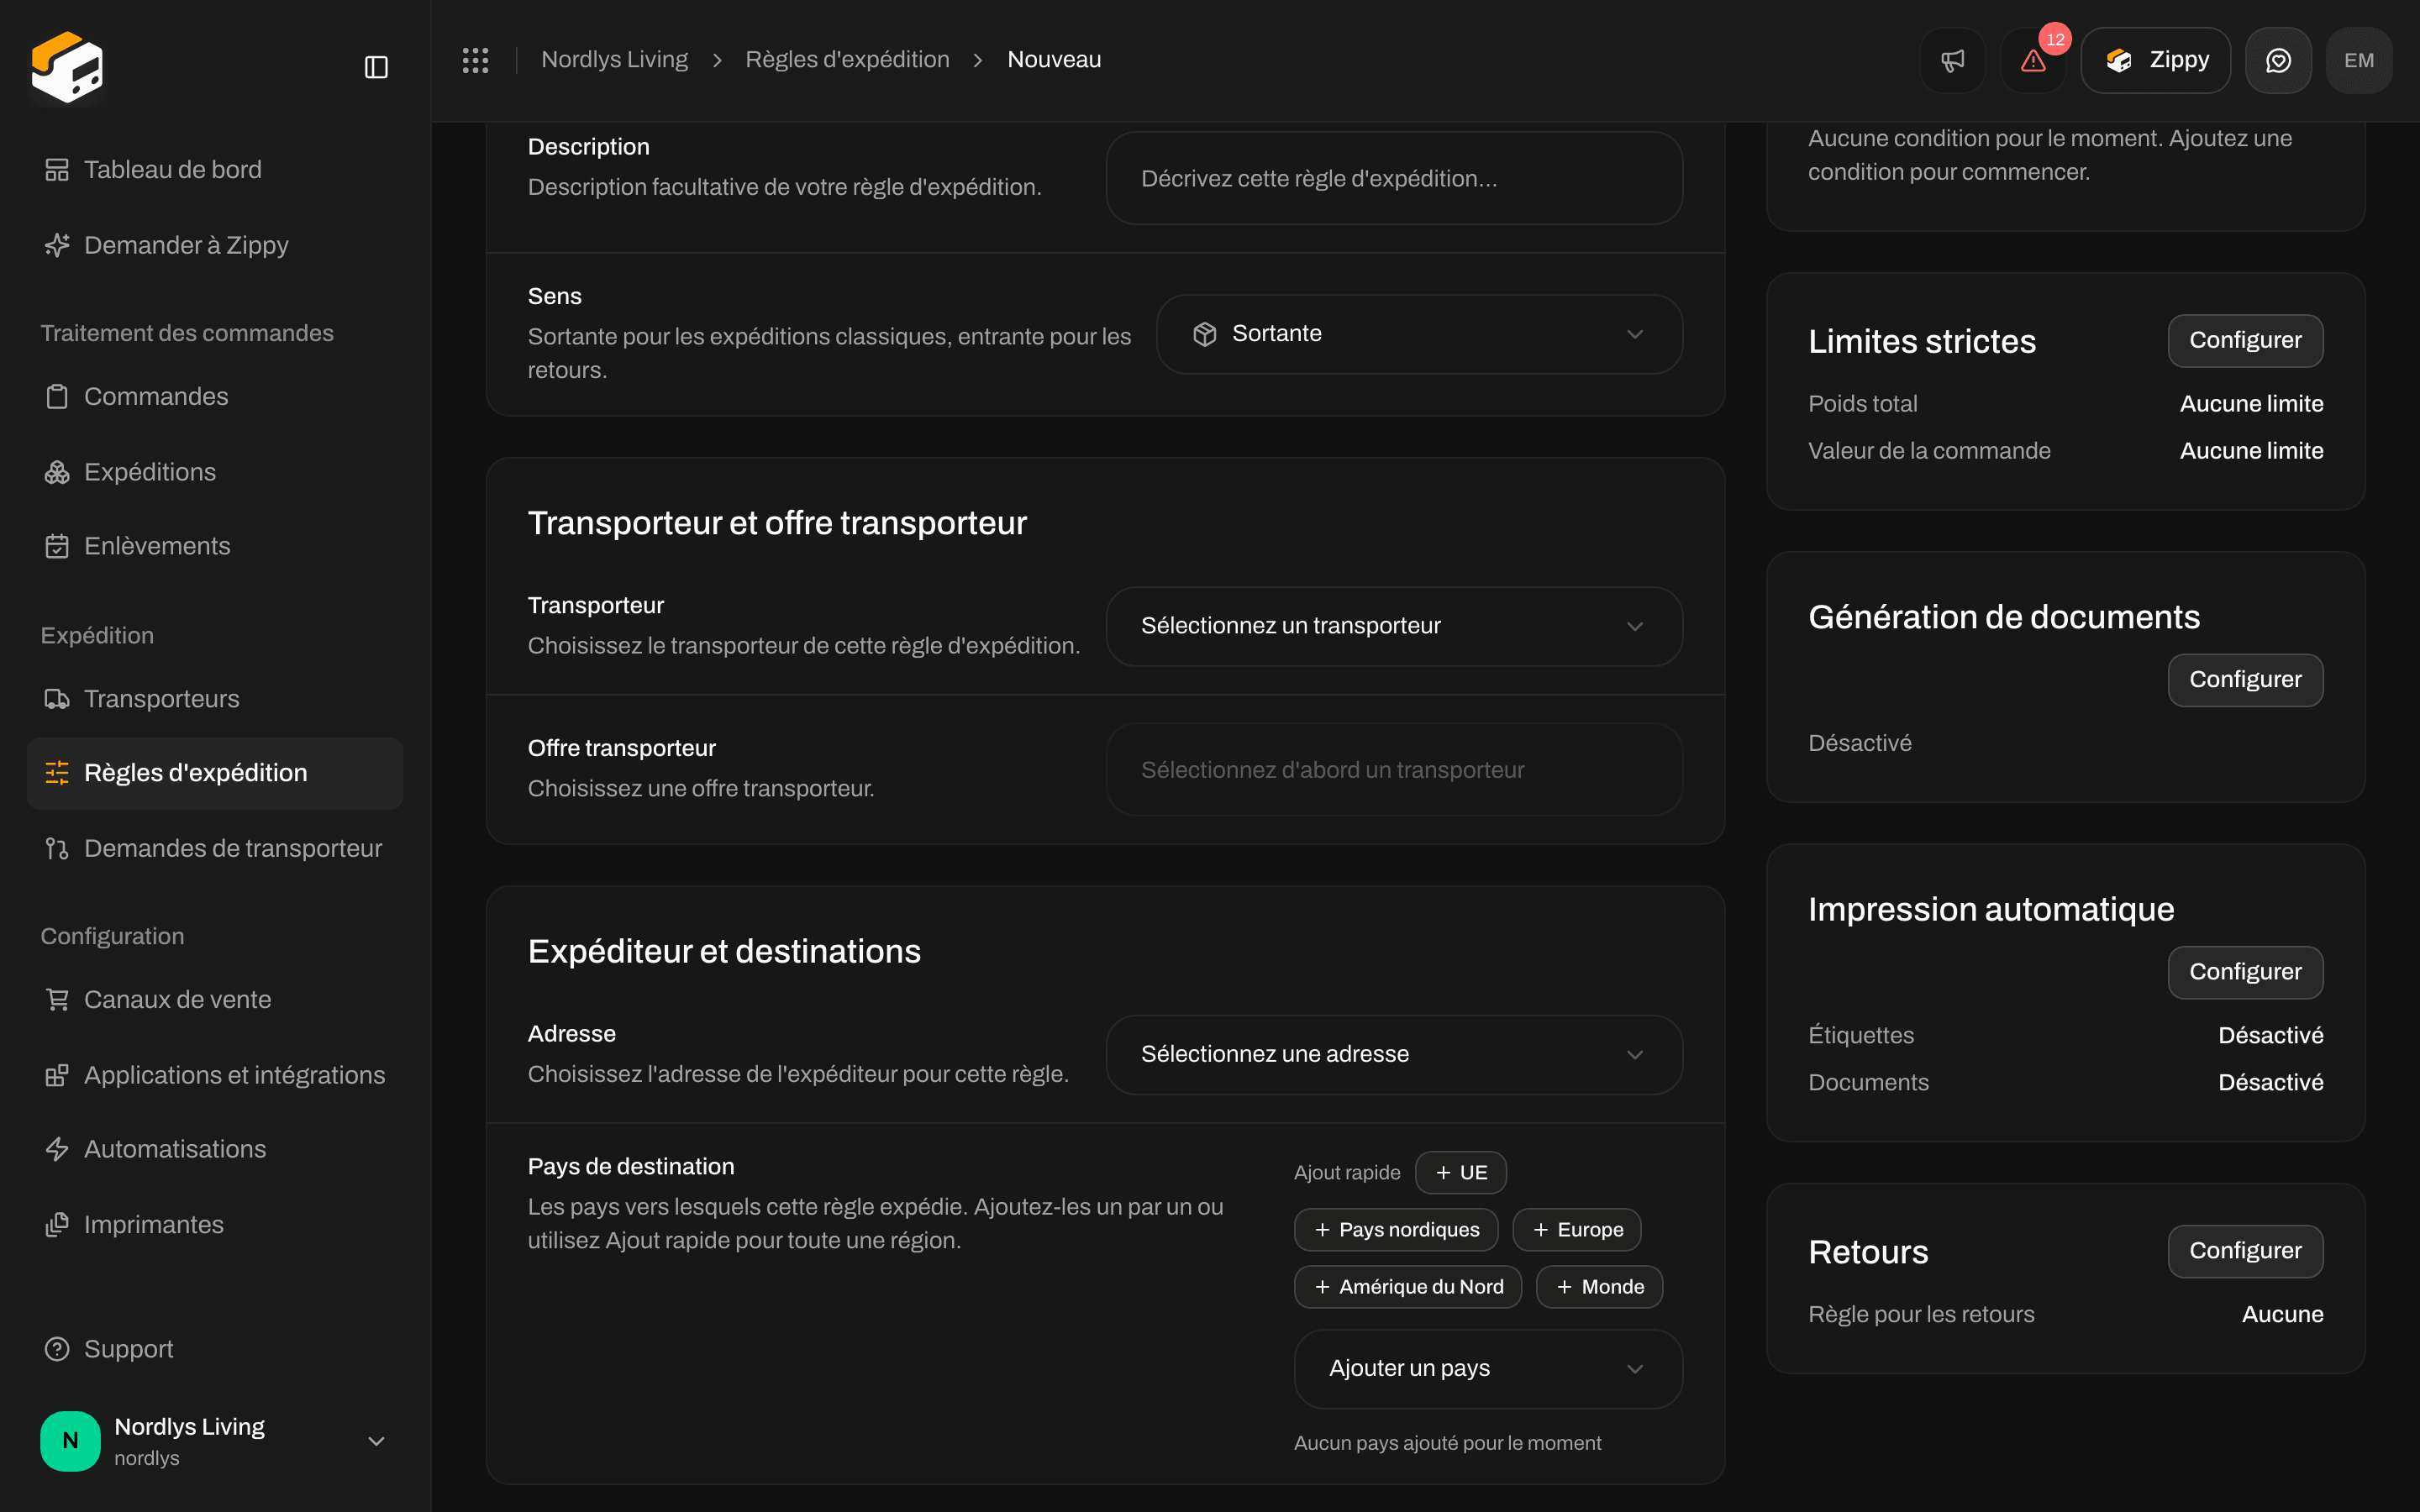Click the Nordlys Living N avatar
2420x1512 pixels.
(70, 1441)
